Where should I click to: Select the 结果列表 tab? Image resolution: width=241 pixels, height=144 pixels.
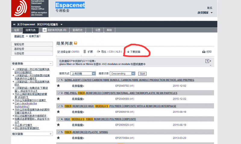pyautogui.click(x=31, y=30)
